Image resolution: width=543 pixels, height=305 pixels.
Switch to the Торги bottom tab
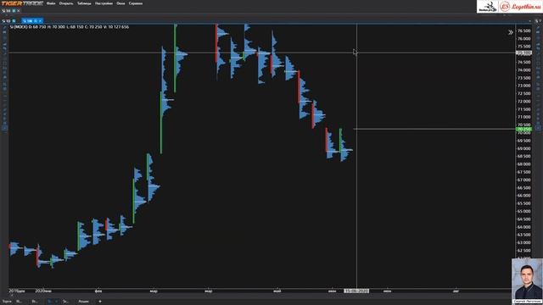pyautogui.click(x=7, y=302)
